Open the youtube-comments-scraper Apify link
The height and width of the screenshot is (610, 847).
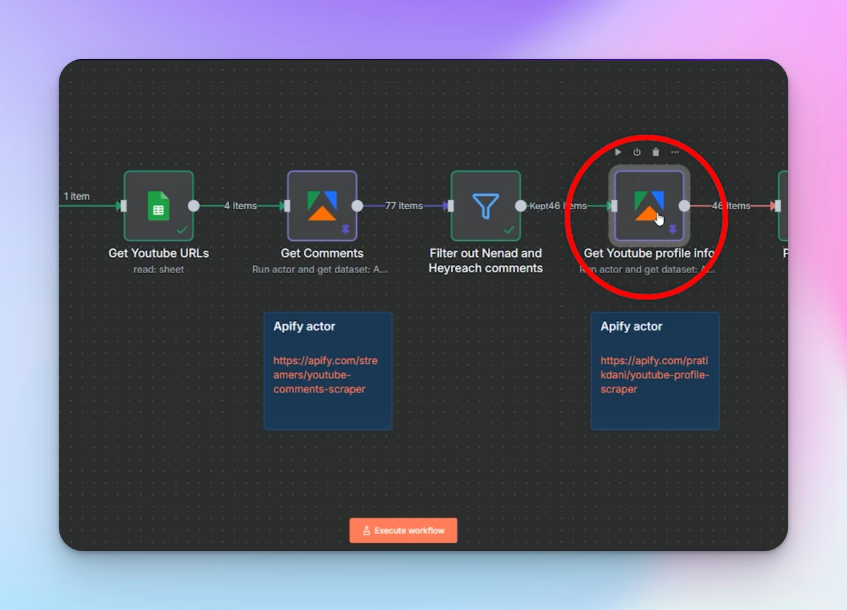tap(326, 375)
